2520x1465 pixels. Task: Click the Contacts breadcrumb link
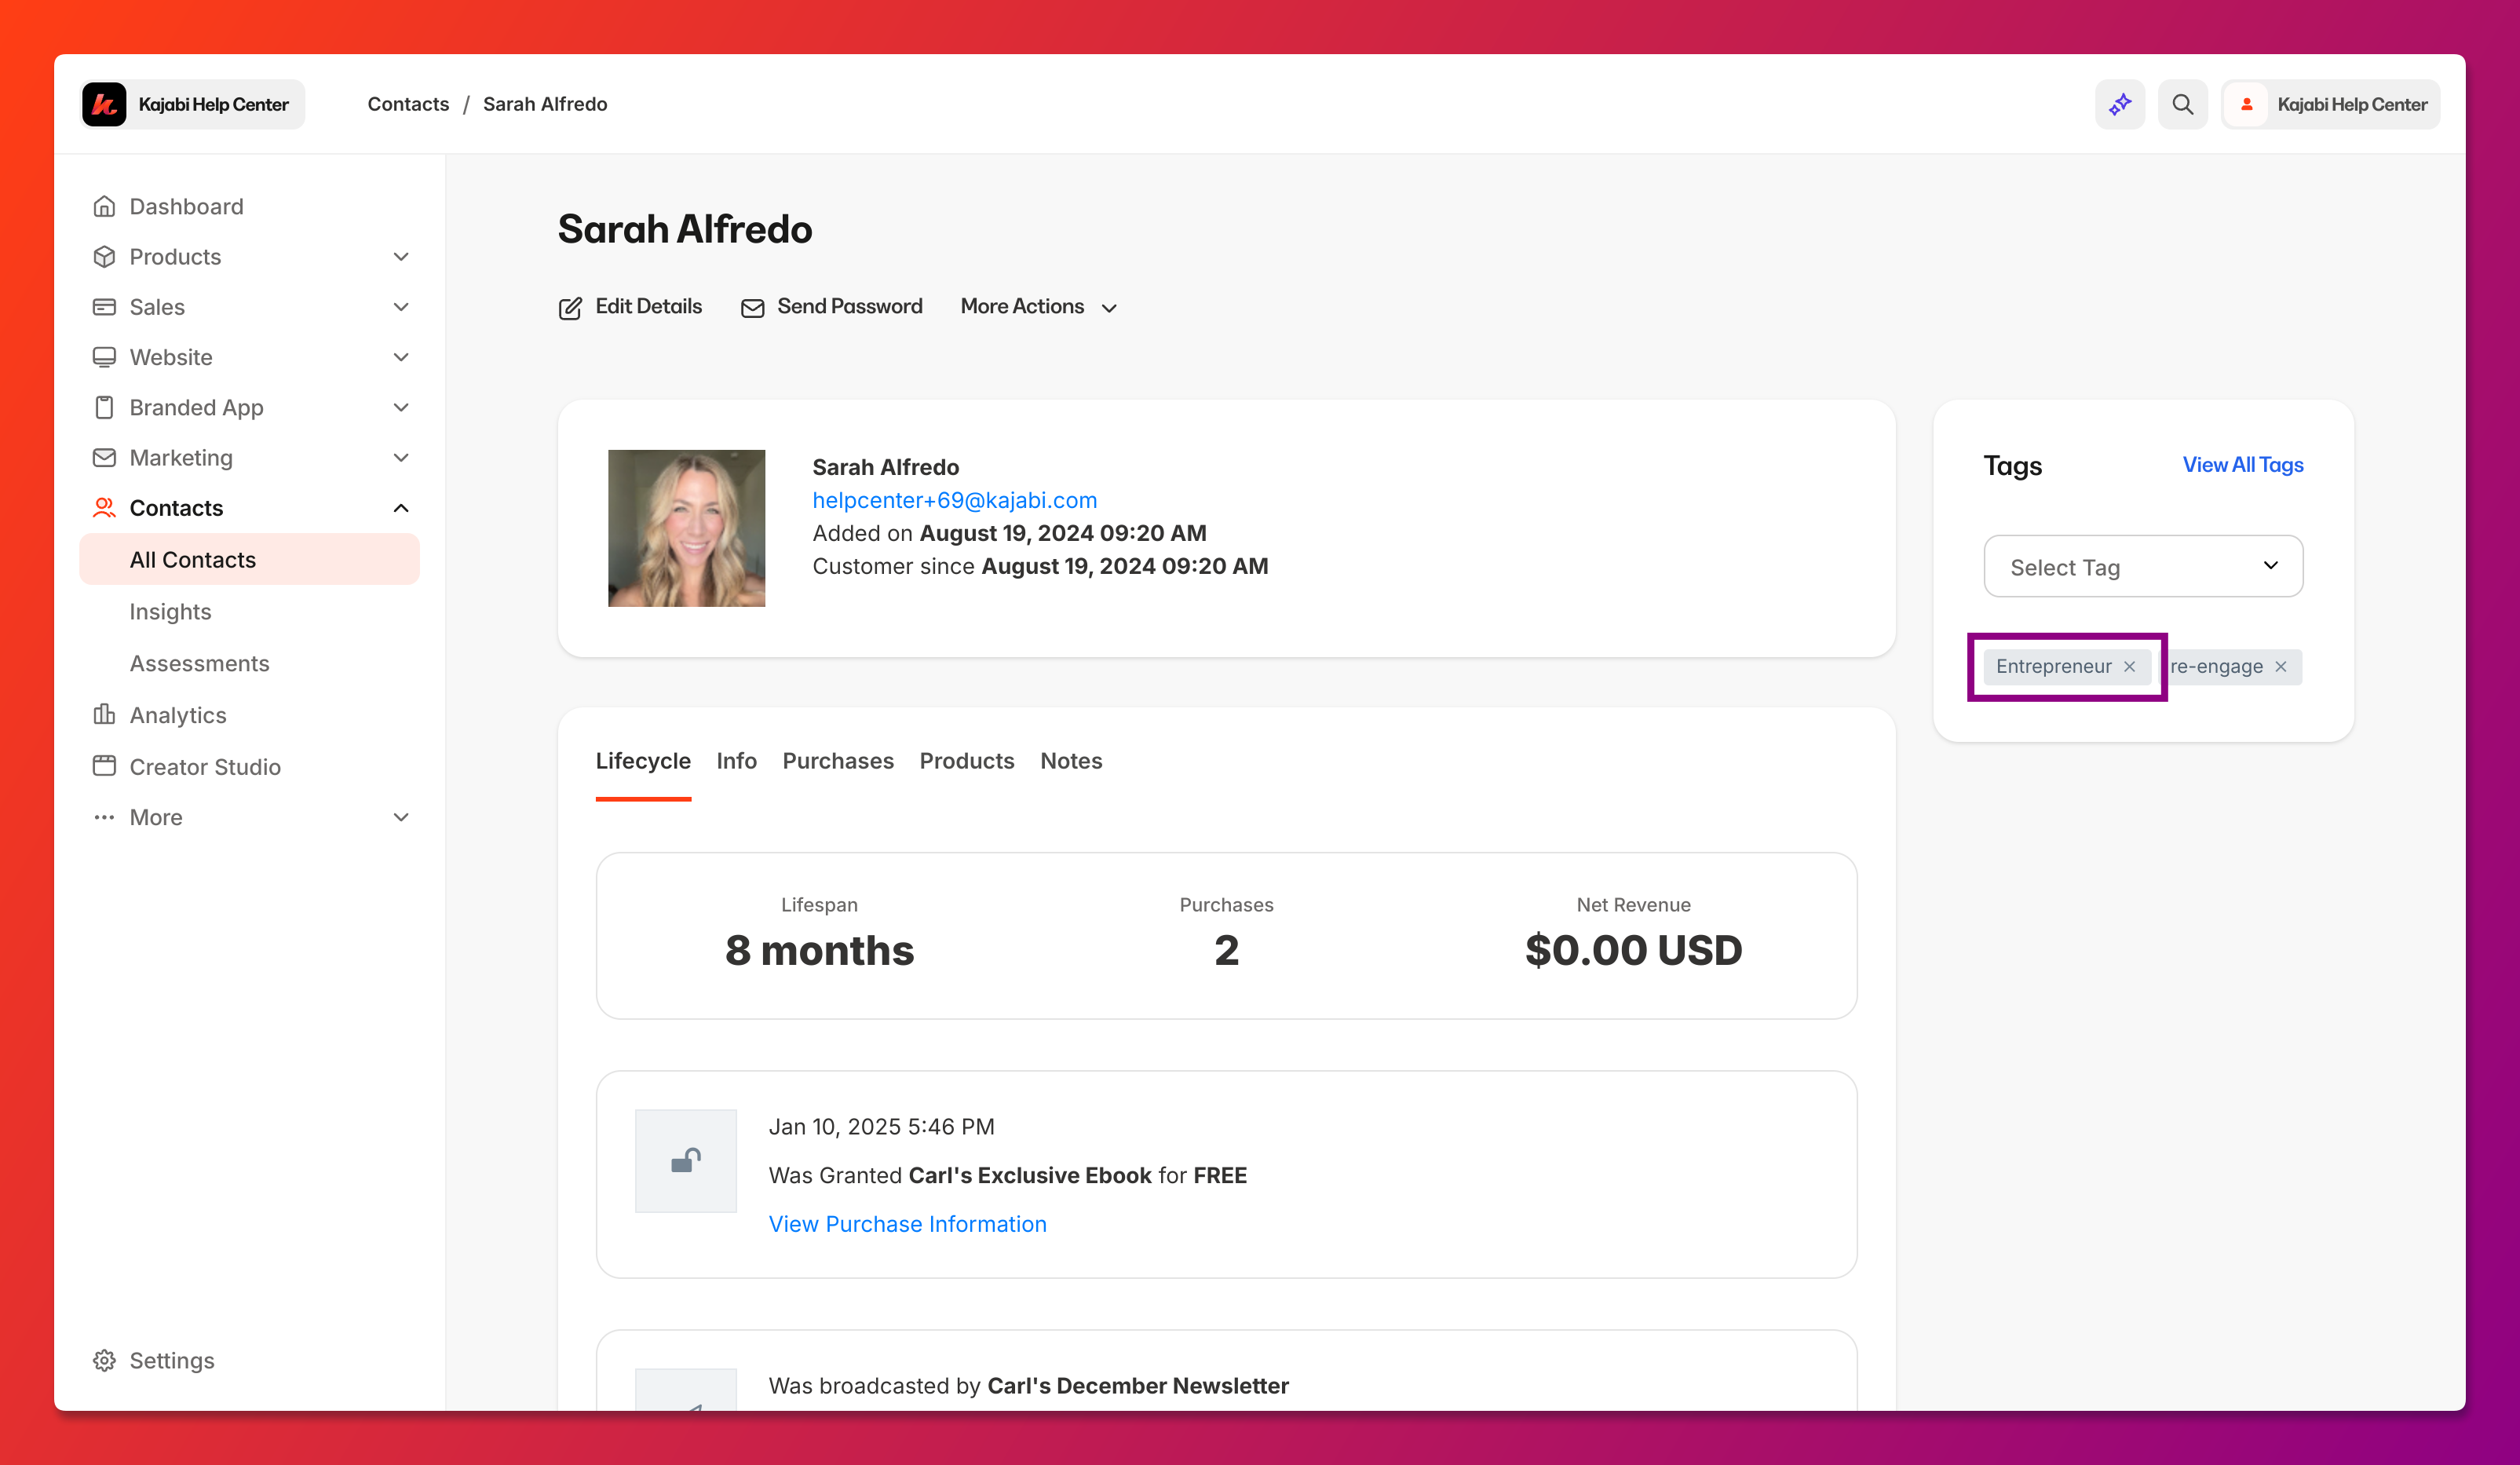tap(408, 104)
